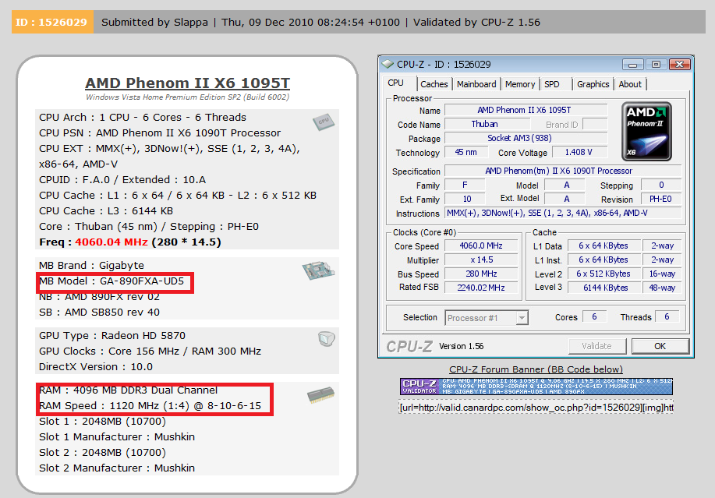Screen dimensions: 715x498
Task: Click the Cores value field
Action: [x=594, y=316]
